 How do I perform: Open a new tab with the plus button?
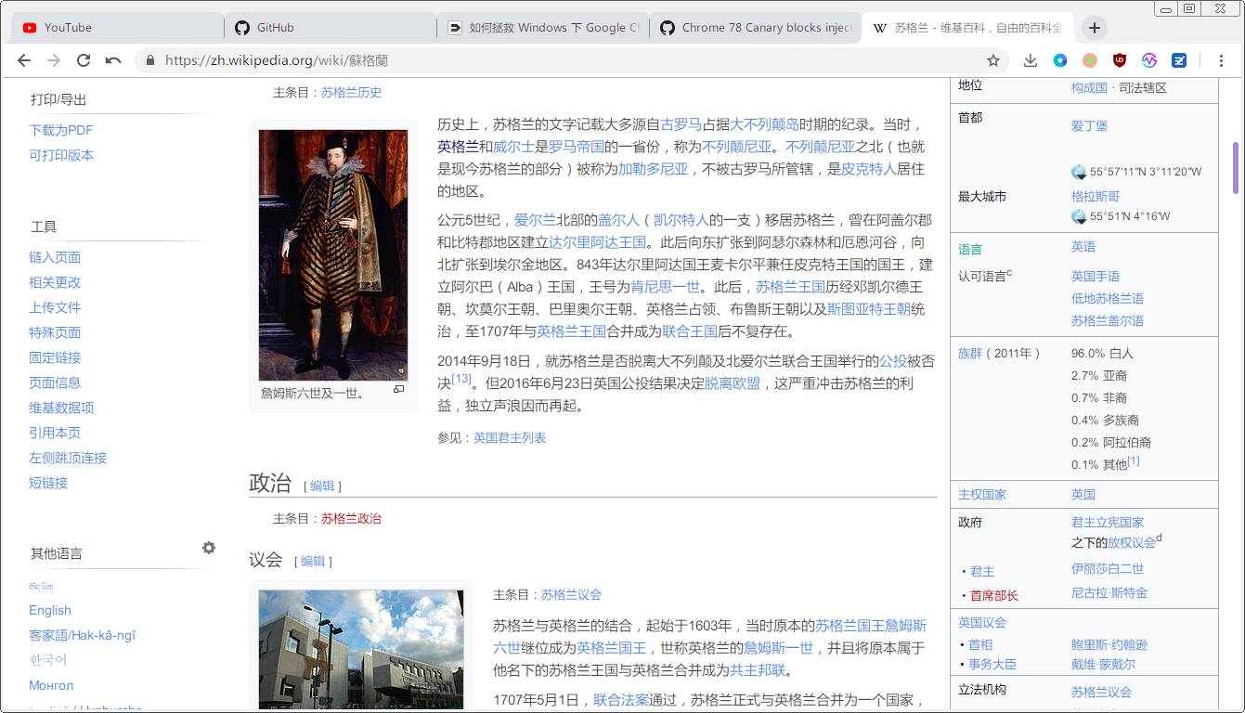click(x=1095, y=28)
